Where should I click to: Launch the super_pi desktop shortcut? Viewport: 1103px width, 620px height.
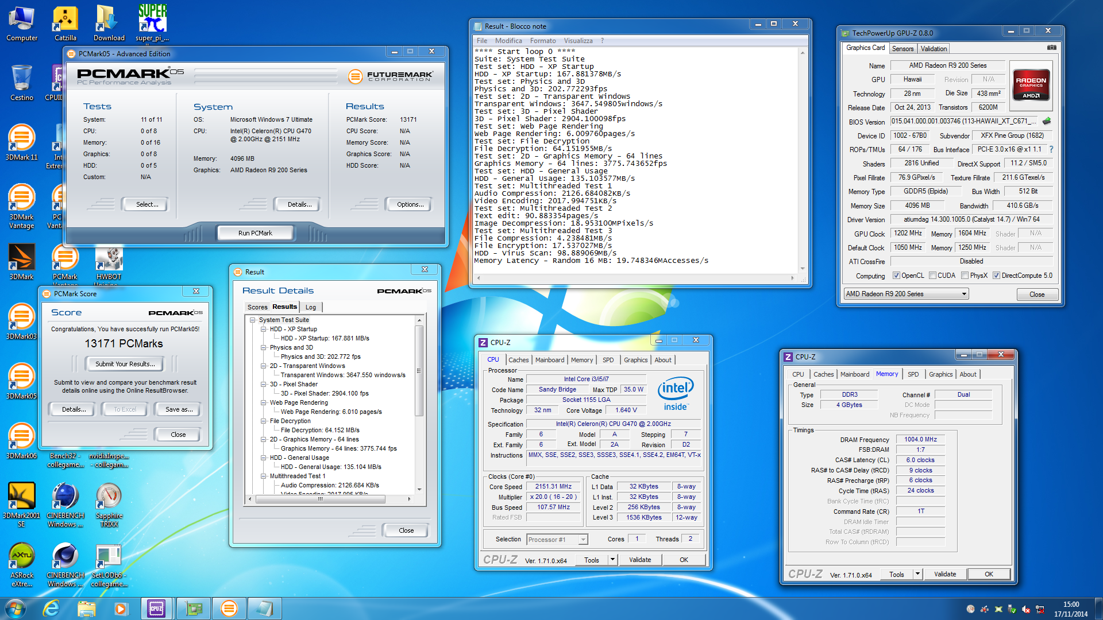[x=152, y=24]
